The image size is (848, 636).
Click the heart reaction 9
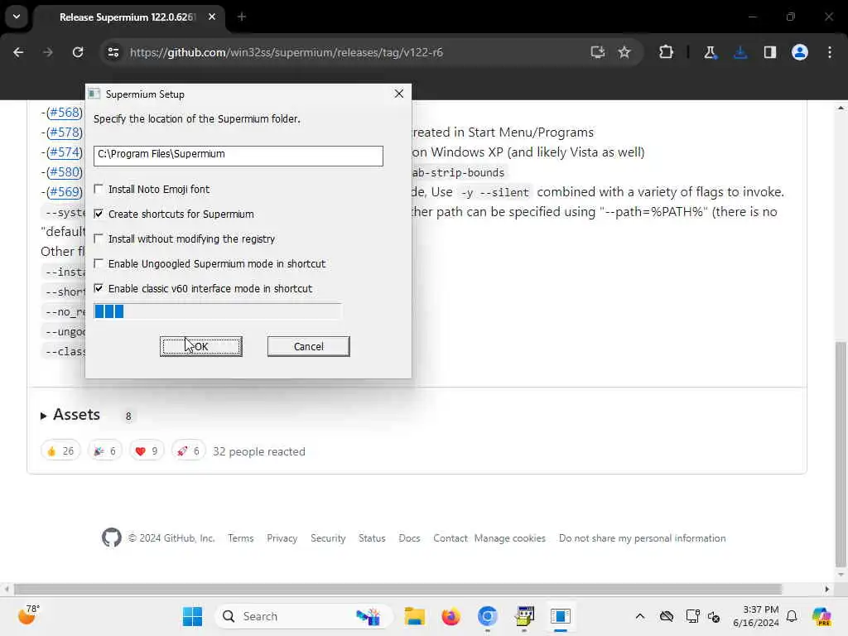[x=147, y=451]
